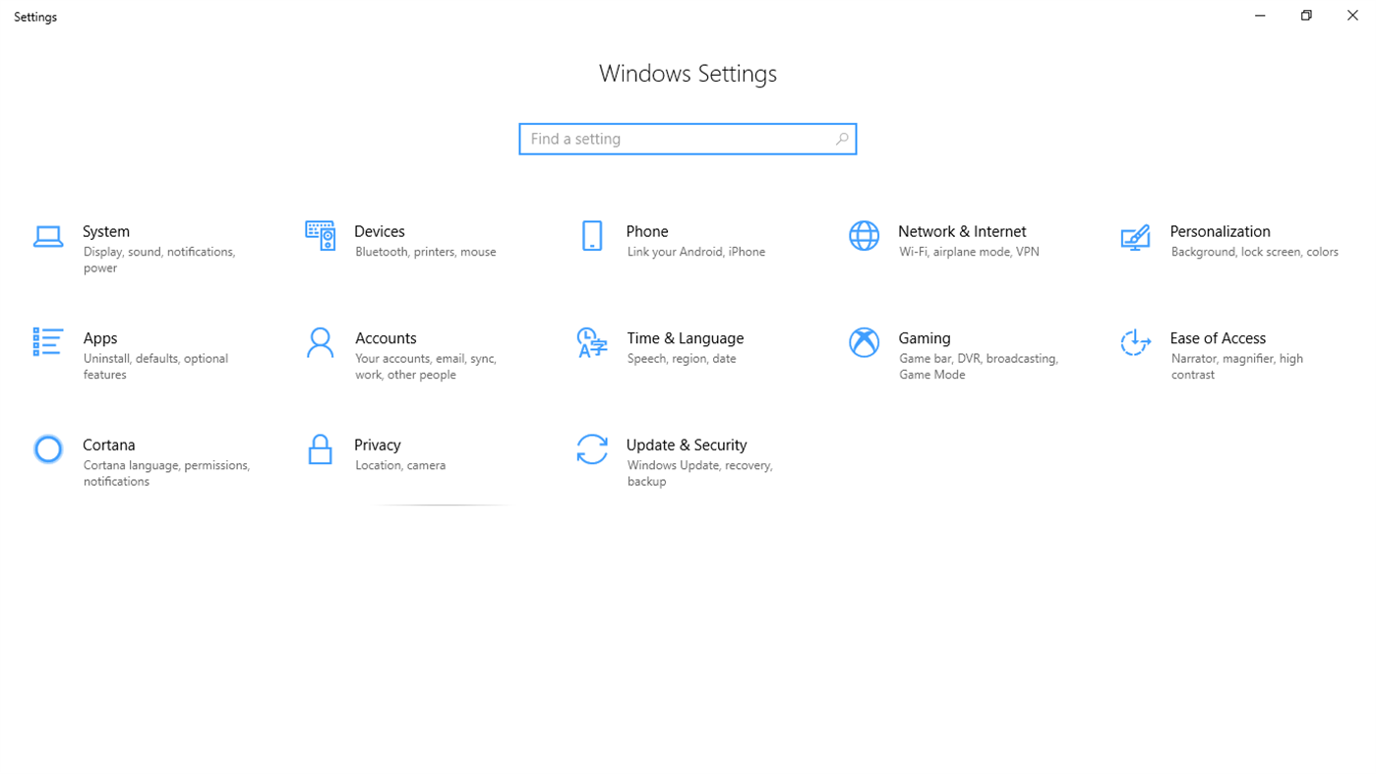Open Network & Internet via the globe icon

click(864, 236)
